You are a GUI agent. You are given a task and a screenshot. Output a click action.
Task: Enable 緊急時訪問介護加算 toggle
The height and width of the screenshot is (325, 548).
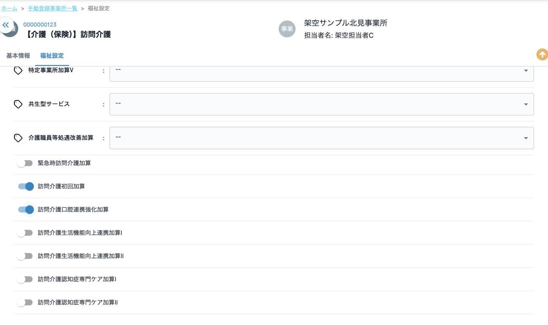click(25, 163)
